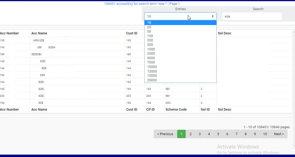Click the Cust ID column header
295x157 pixels.
(x=132, y=33)
